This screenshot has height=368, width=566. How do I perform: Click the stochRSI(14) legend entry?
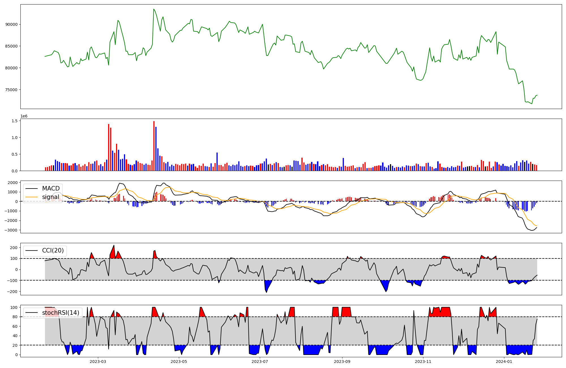(61, 313)
